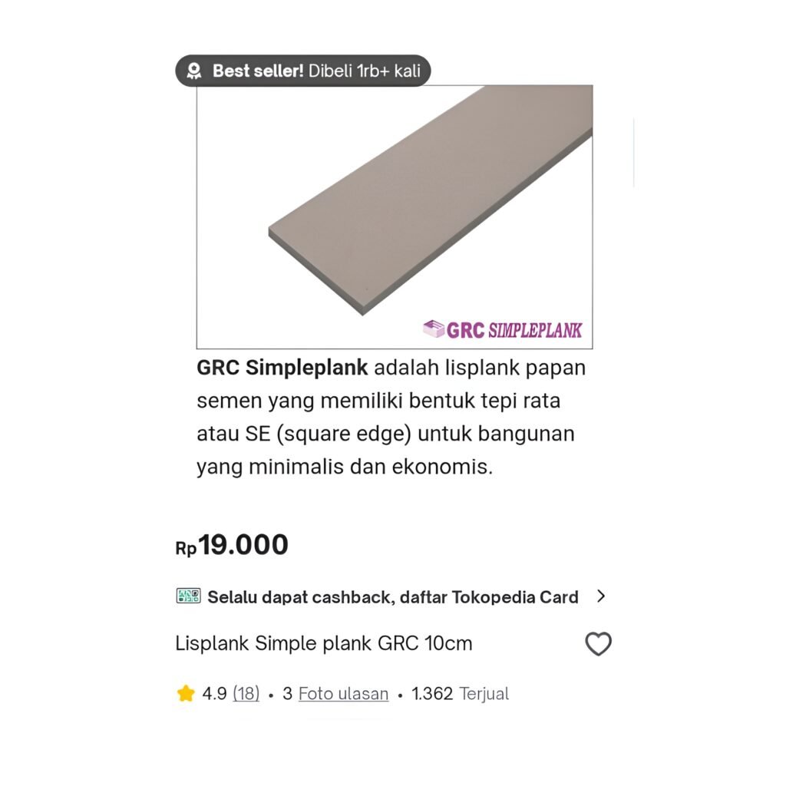View the 'Foto ulasan' review photos
The width and height of the screenshot is (786, 786).
pos(343,694)
